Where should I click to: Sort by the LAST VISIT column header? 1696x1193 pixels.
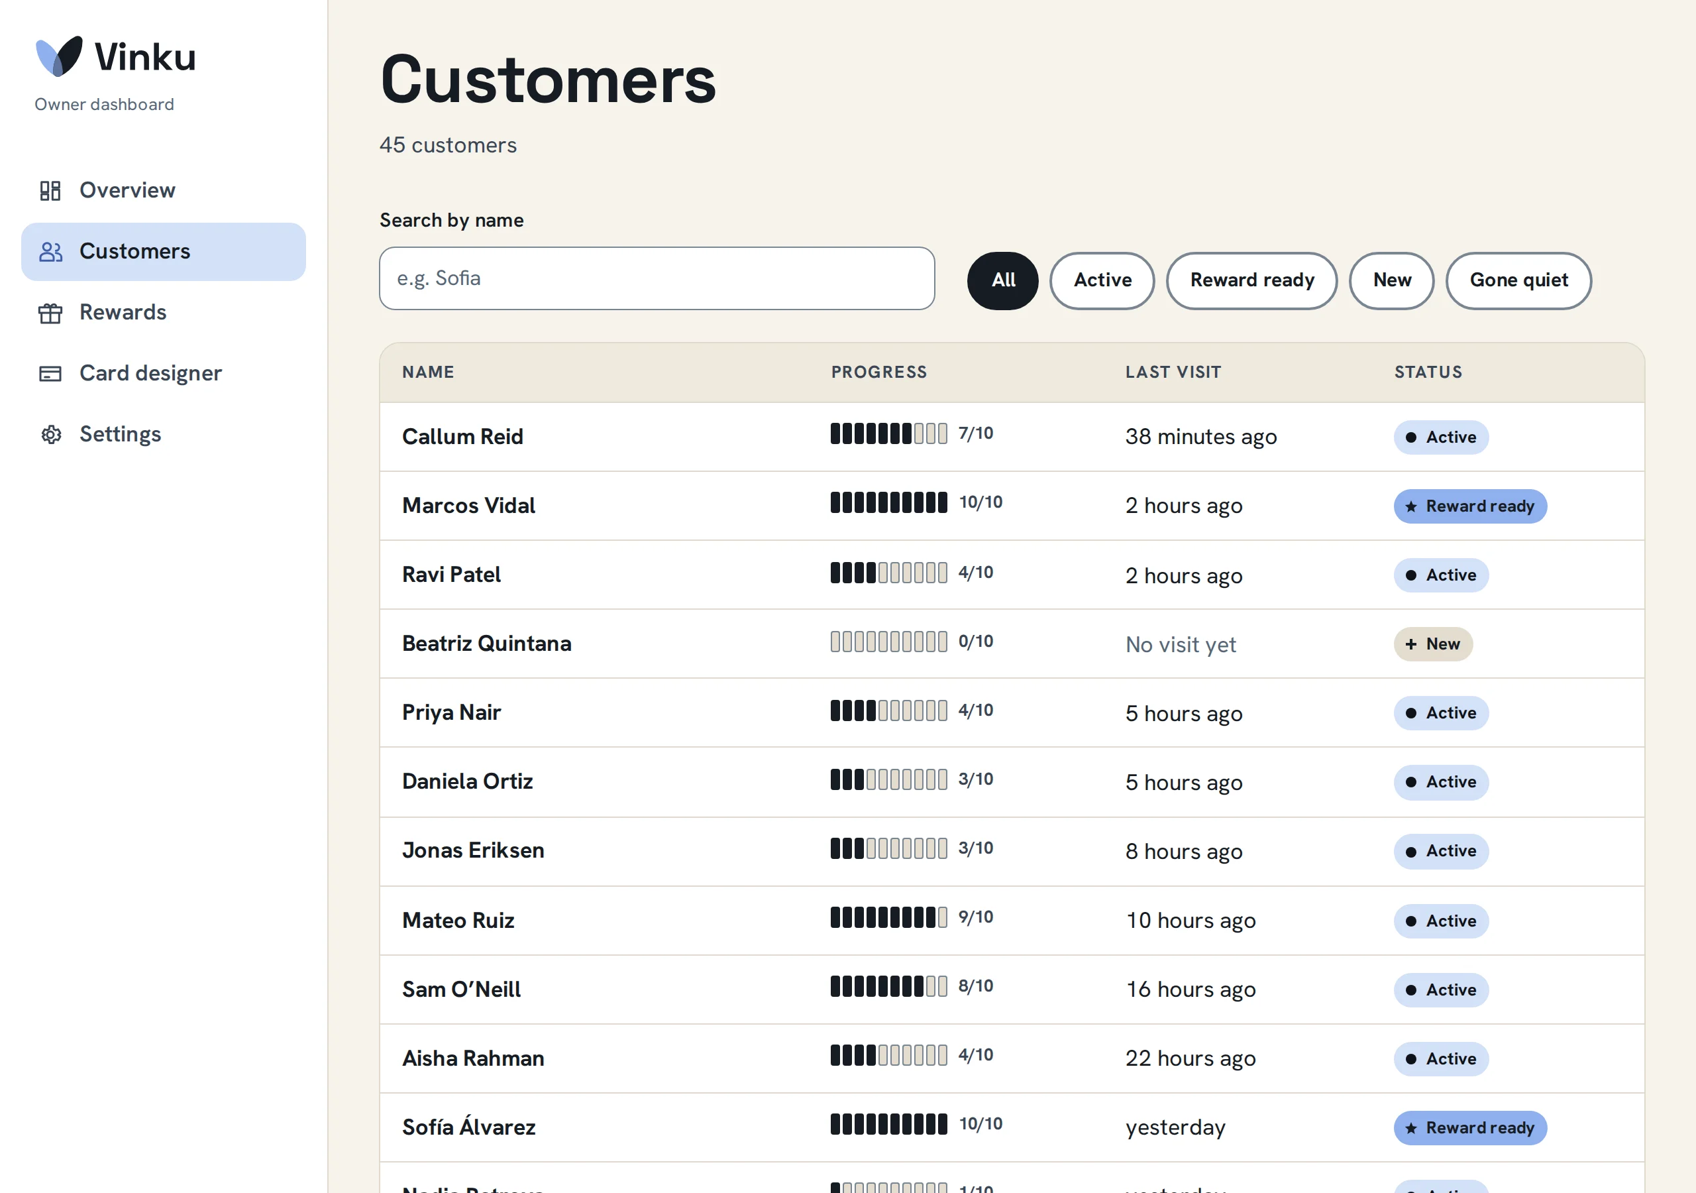click(1173, 372)
